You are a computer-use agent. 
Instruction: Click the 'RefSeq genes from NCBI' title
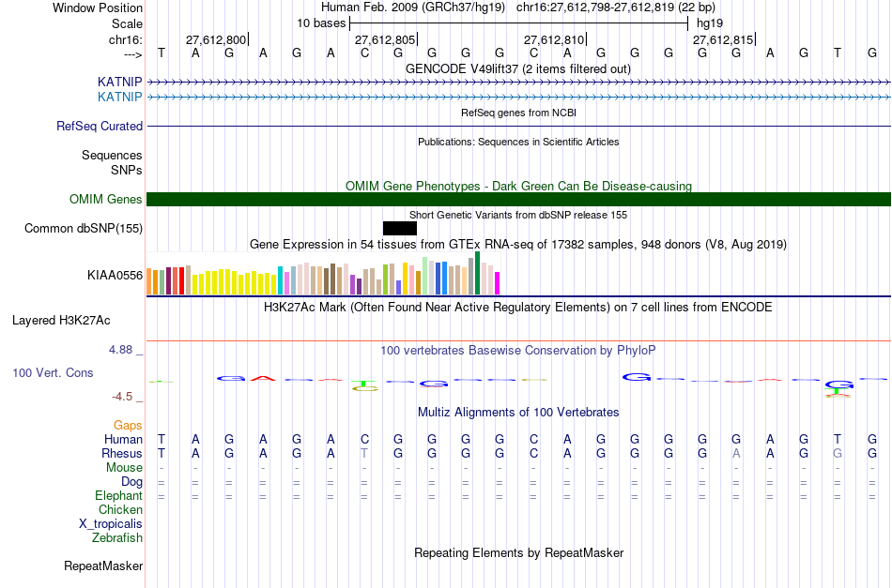point(518,113)
